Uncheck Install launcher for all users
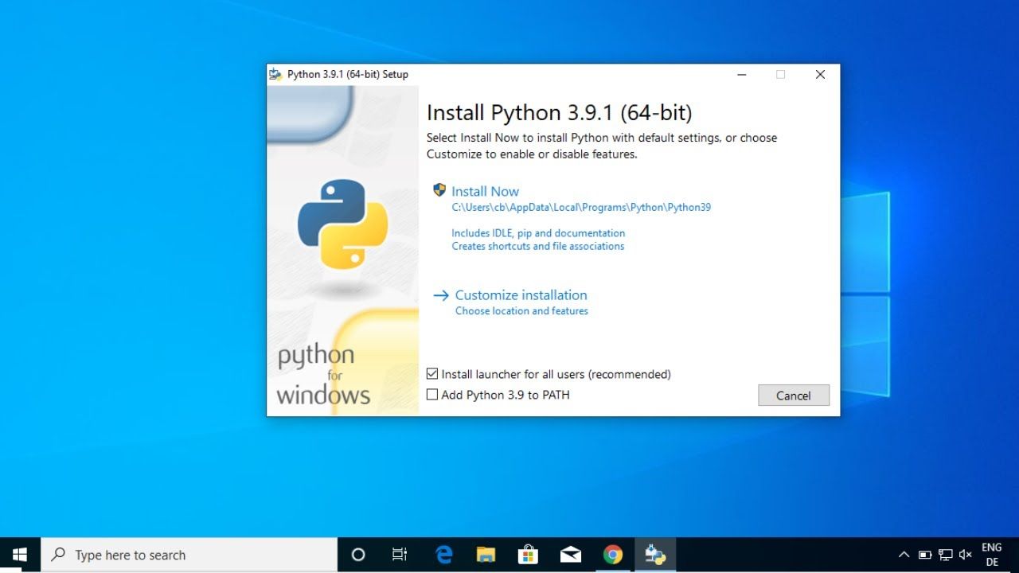Viewport: 1019px width, 573px height. click(x=432, y=374)
